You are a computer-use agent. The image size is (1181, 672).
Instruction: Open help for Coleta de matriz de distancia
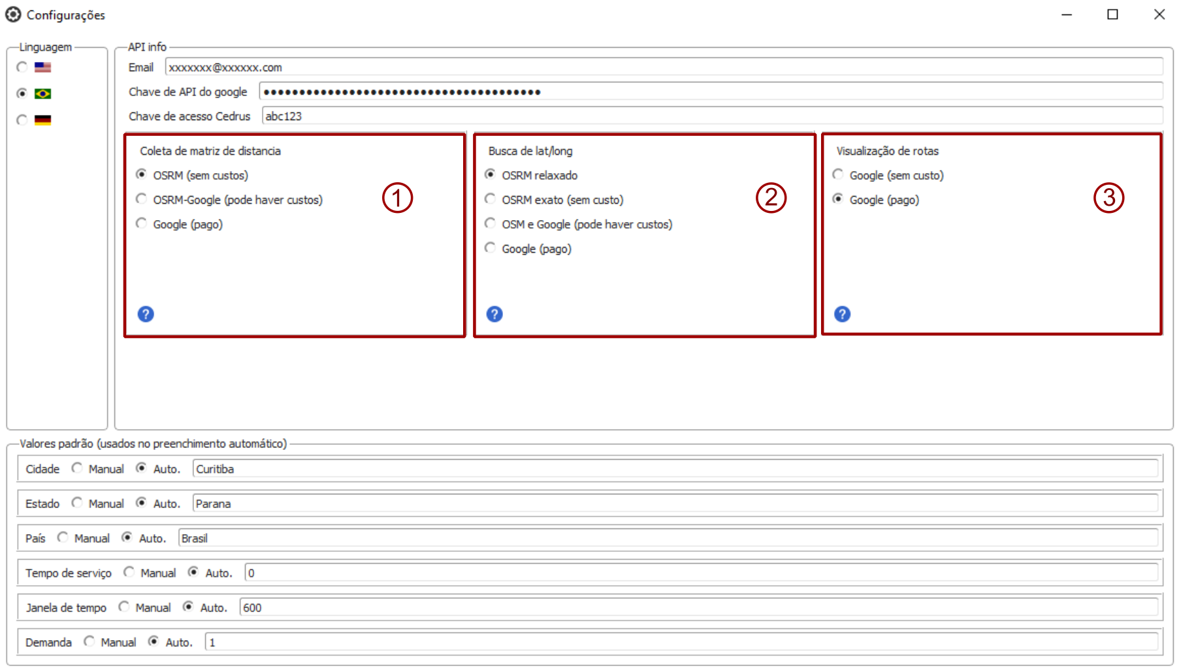pyautogui.click(x=146, y=314)
